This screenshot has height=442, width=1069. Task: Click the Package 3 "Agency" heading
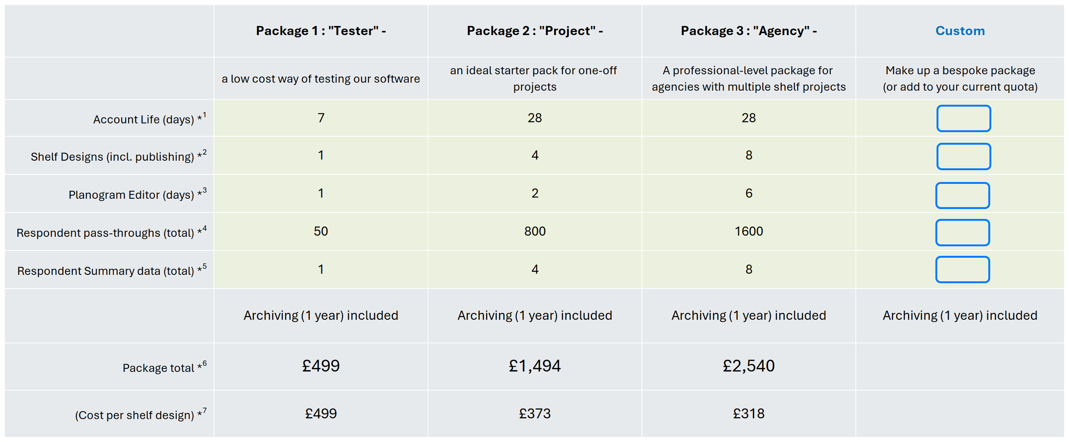click(748, 31)
